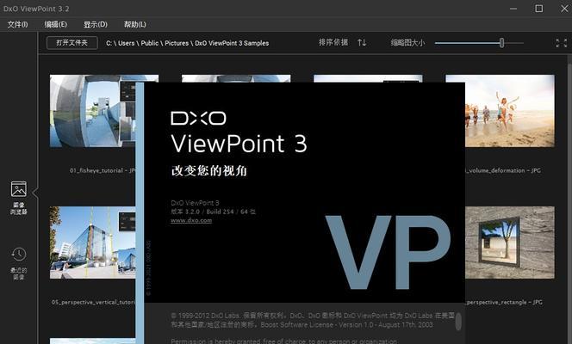Click the DxO ViewPoint 3 Samples path segment
The height and width of the screenshot is (344, 572).
(x=232, y=43)
